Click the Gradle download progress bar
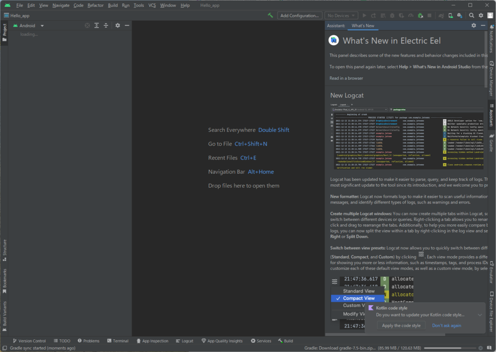This screenshot has height=352, width=496. (449, 348)
